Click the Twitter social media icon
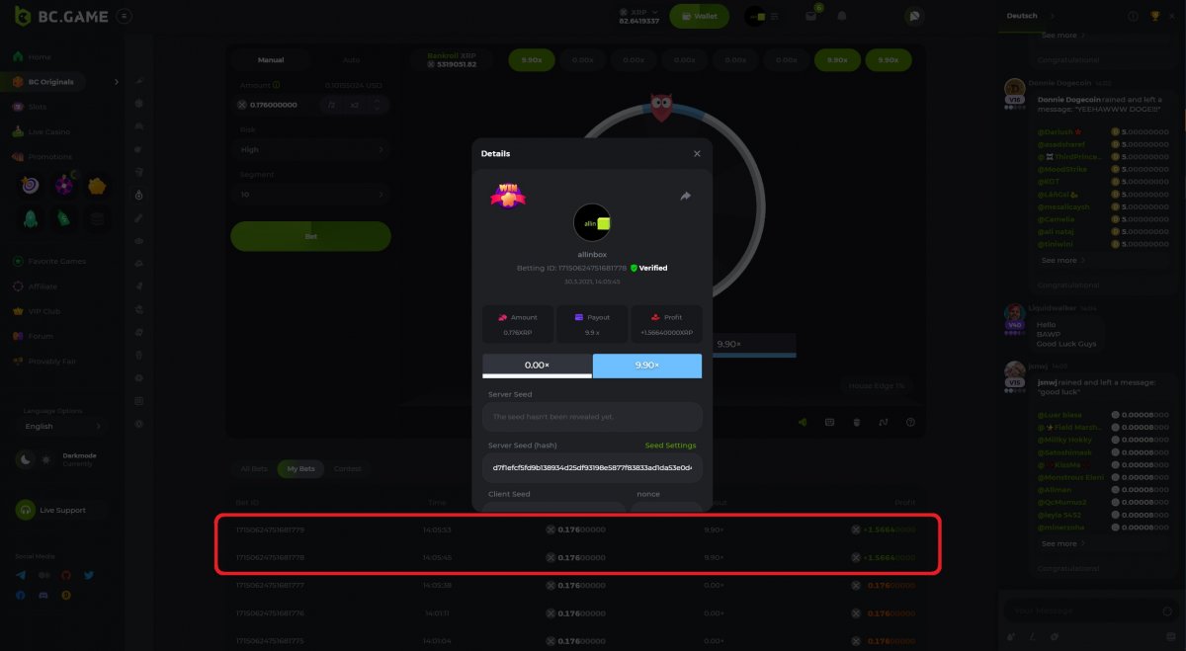 point(89,575)
